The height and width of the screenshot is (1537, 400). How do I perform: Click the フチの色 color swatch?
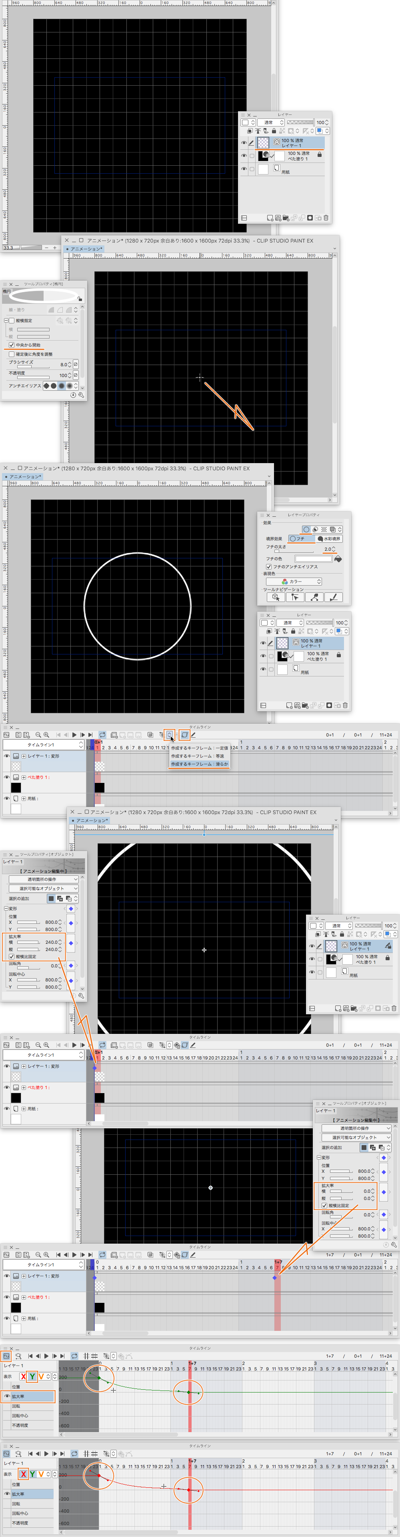(x=314, y=558)
